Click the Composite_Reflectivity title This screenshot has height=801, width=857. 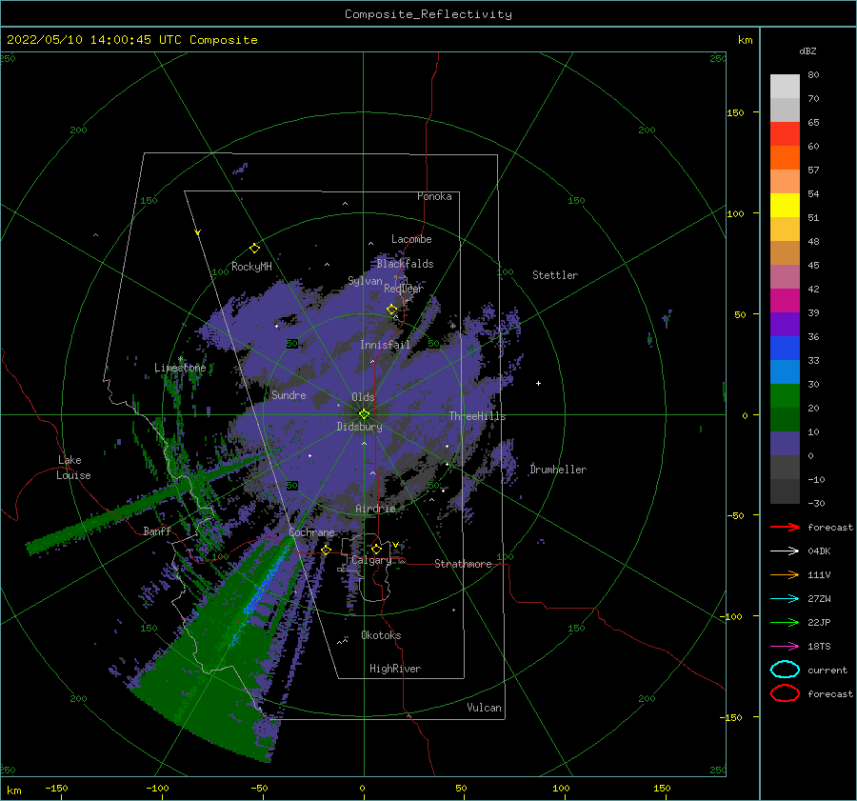point(428,14)
